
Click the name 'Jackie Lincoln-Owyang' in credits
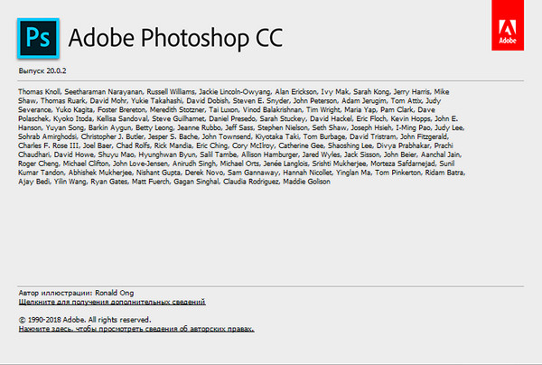pos(234,91)
